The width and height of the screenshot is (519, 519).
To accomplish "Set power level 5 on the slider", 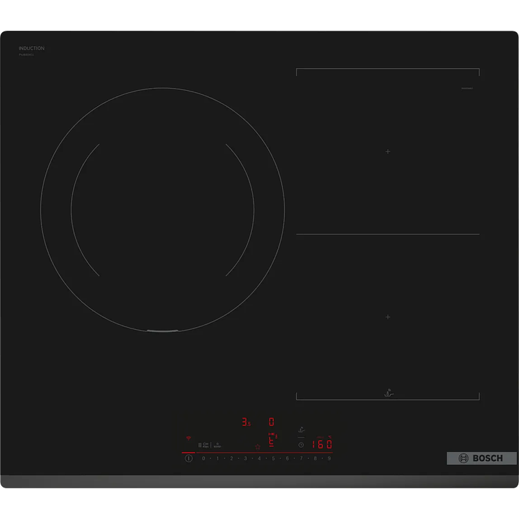I will 273,458.
